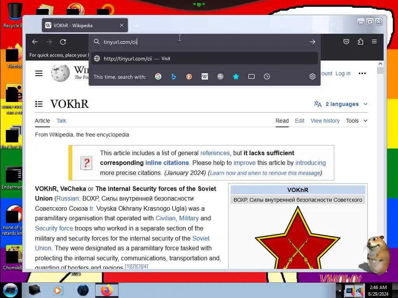The image size is (398, 298).
Task: Click the VOKhR red star emblem image
Action: point(297,238)
